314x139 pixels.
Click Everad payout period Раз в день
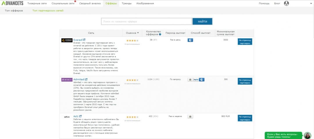(x=175, y=40)
